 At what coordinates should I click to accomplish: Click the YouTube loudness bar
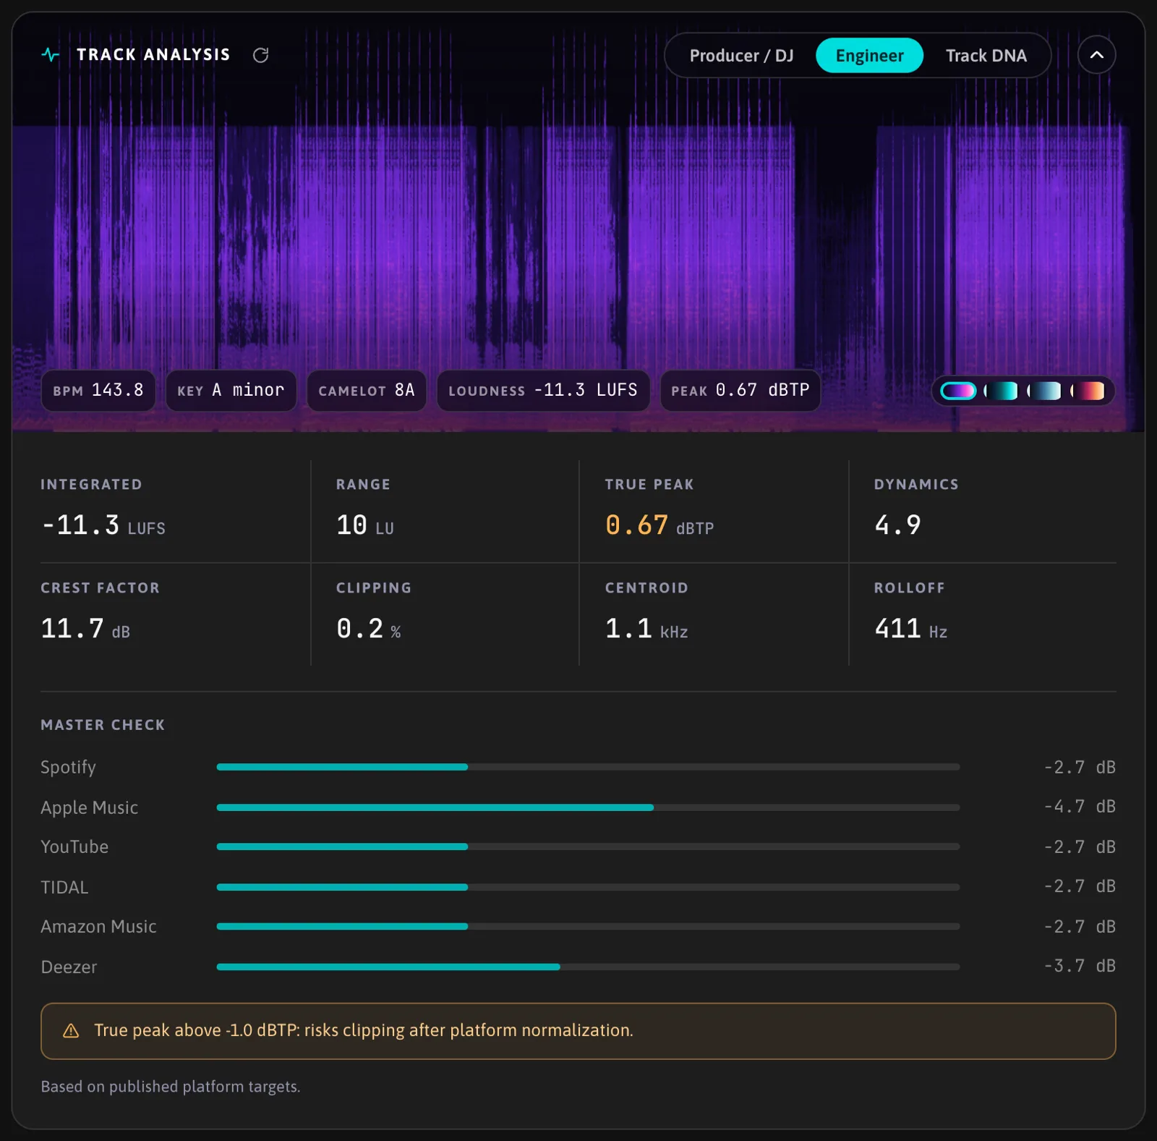point(588,847)
